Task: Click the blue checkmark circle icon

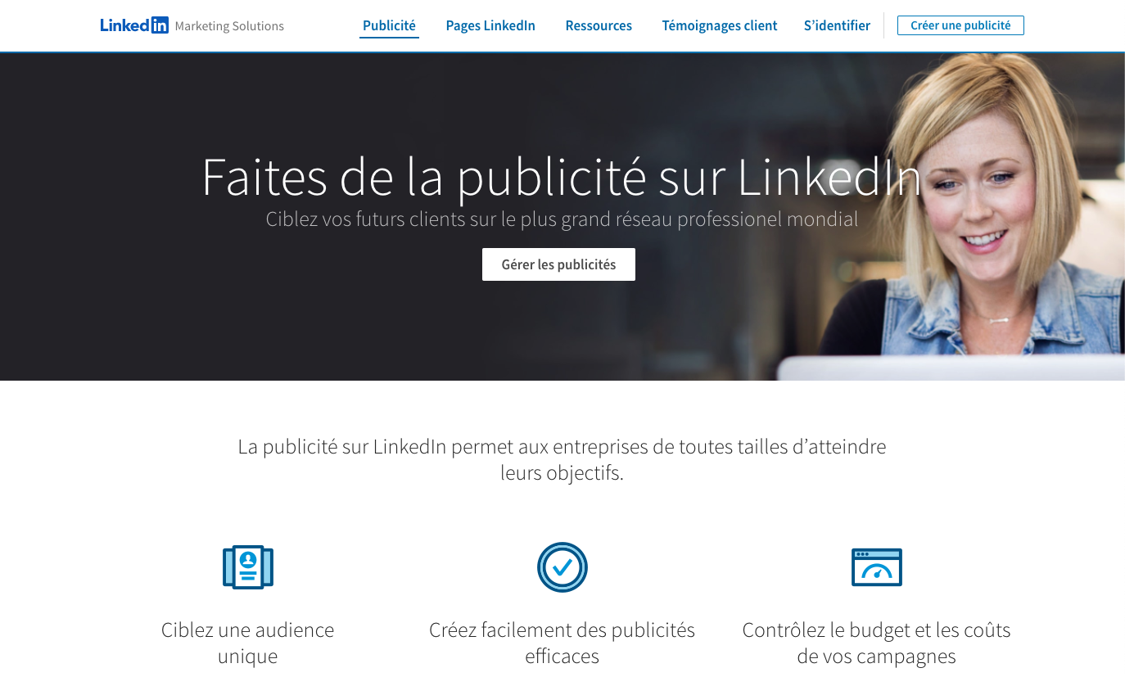Action: pyautogui.click(x=562, y=567)
